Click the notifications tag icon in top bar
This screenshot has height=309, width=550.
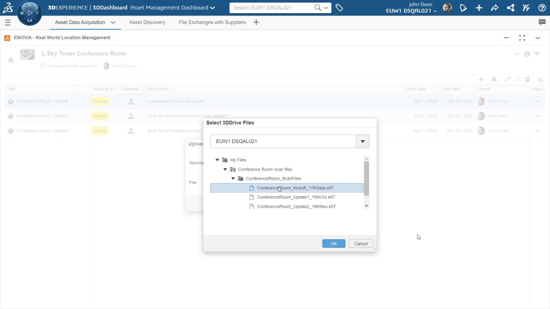[463, 7]
